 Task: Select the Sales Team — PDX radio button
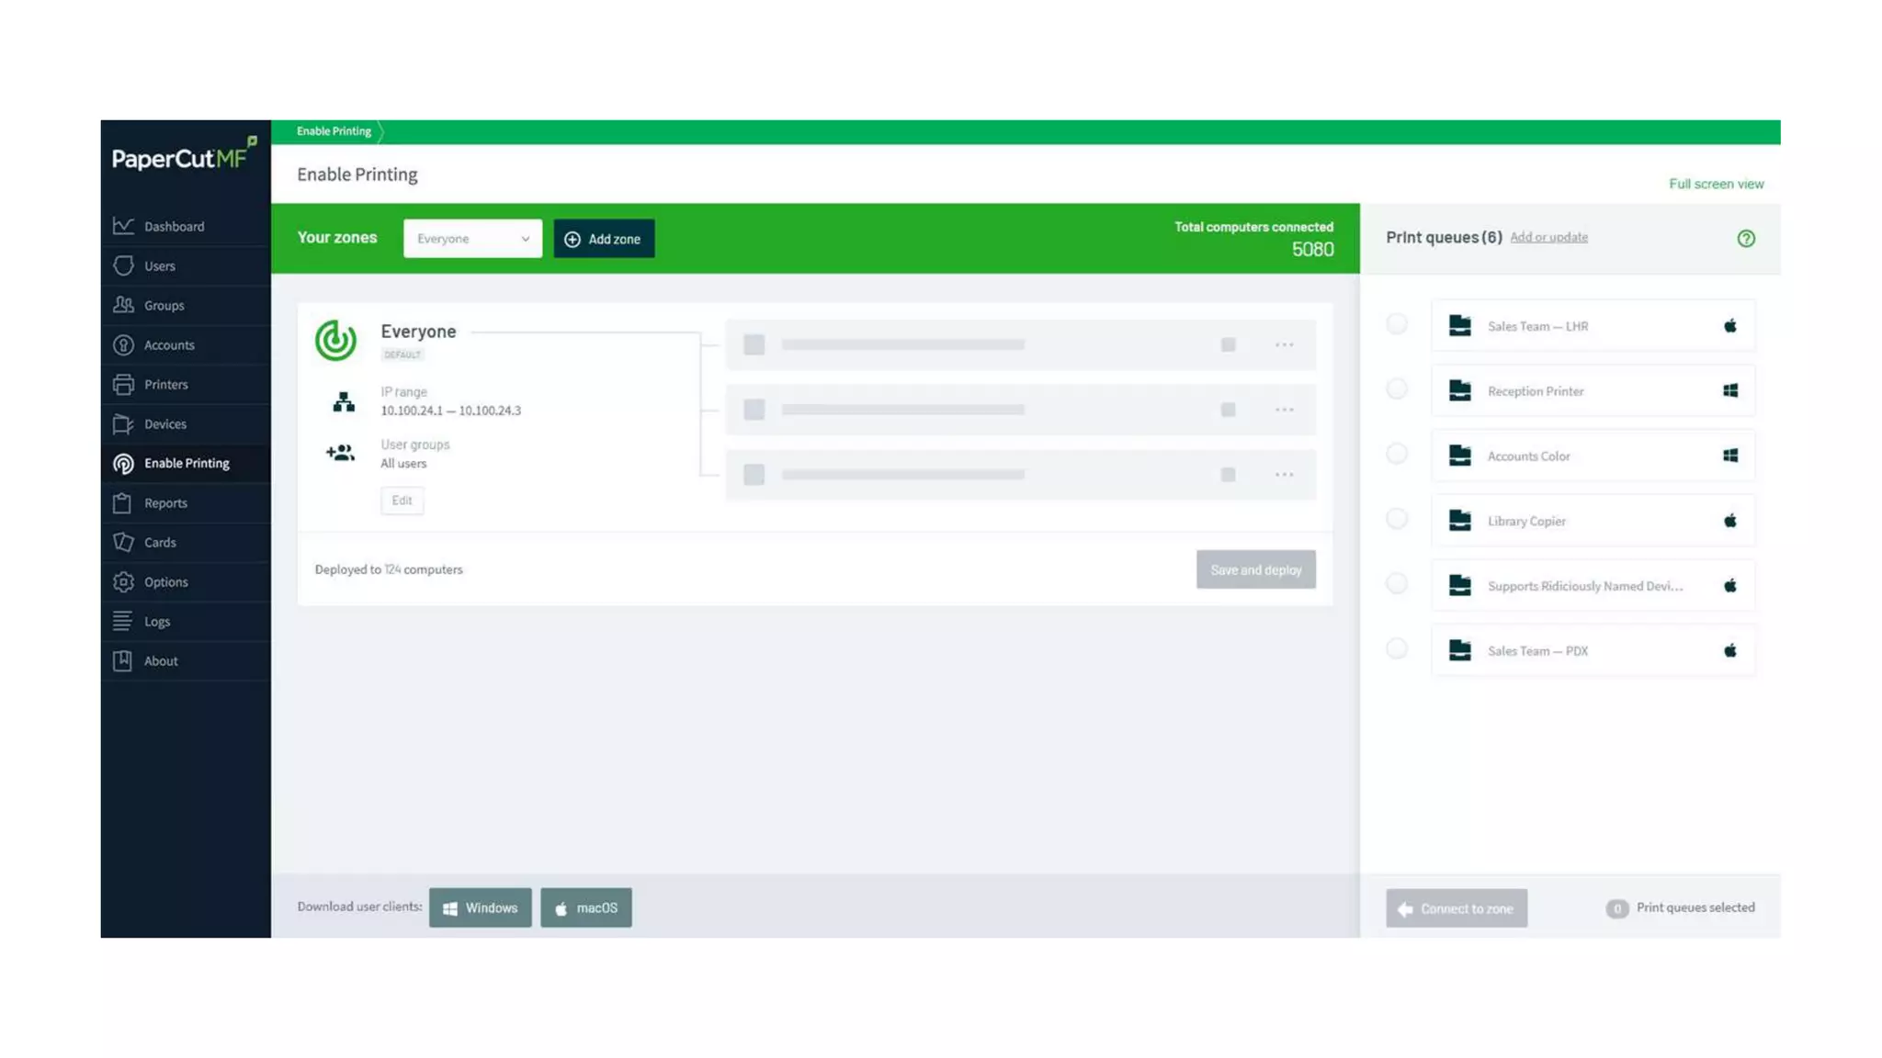click(1397, 649)
